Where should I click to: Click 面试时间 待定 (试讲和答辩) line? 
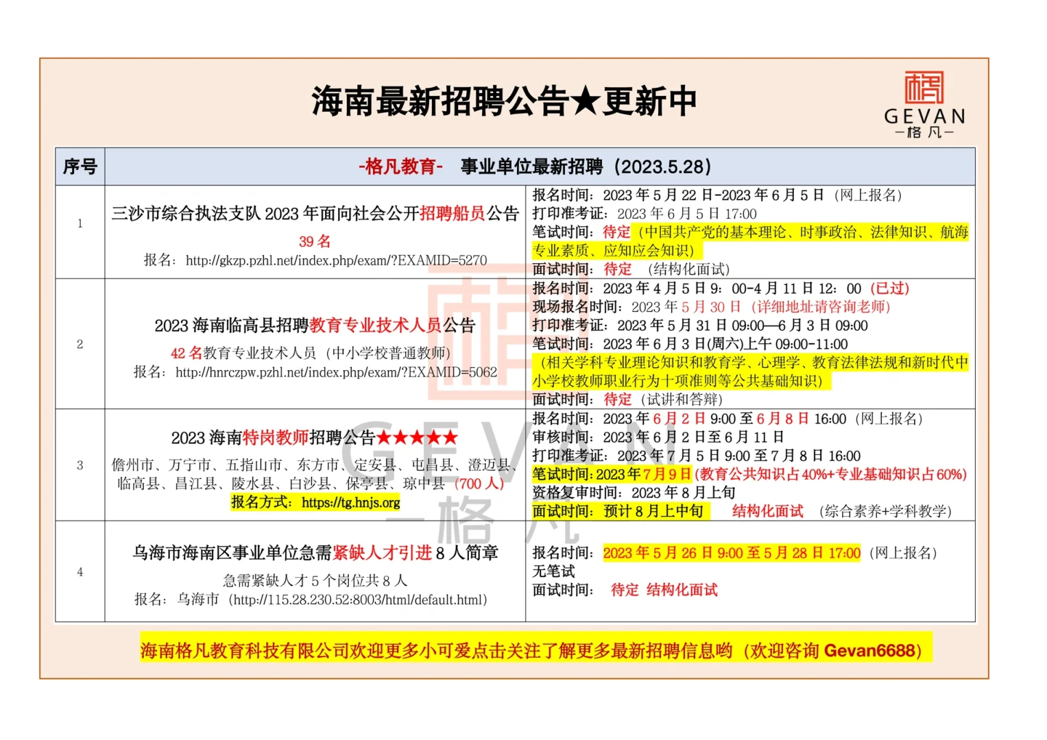pyautogui.click(x=627, y=399)
